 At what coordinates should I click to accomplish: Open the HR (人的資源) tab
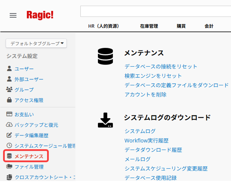[103, 26]
